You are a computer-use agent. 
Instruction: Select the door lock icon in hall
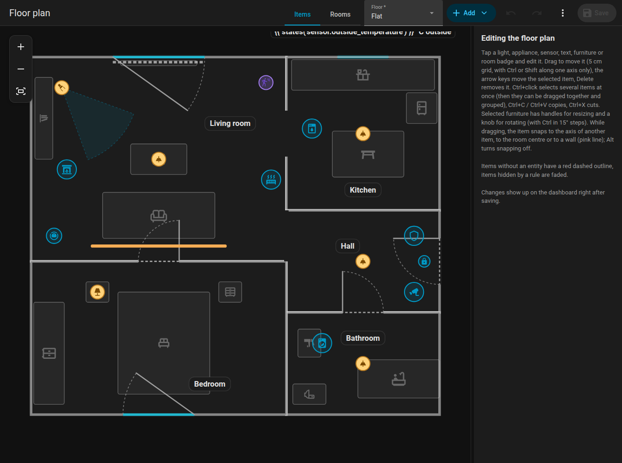(x=424, y=262)
